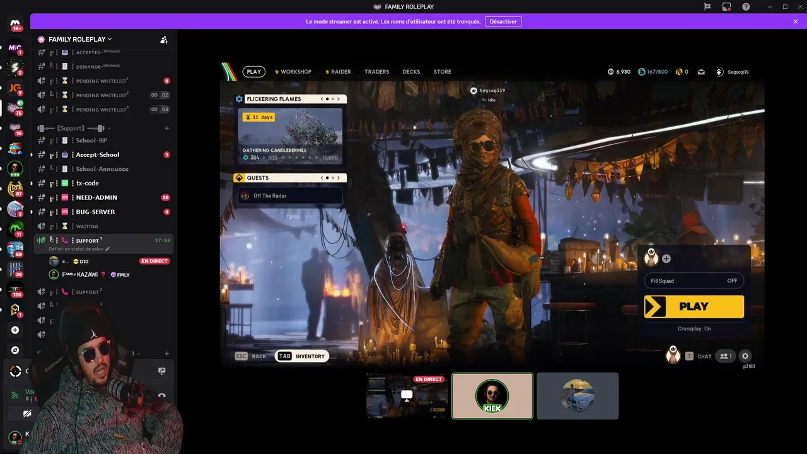Open the quests flag icon in title bar
807x454 pixels.
708,6
